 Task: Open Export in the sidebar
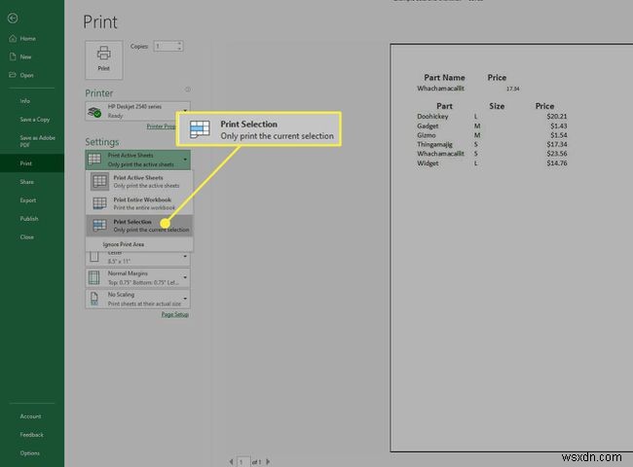28,200
